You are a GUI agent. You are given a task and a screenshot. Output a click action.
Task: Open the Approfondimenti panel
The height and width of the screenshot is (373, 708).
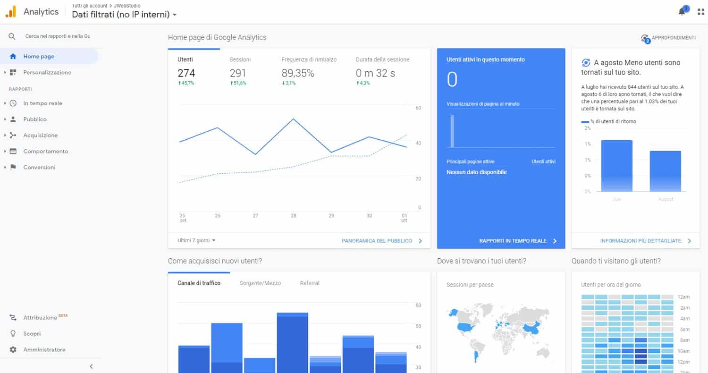coord(668,38)
